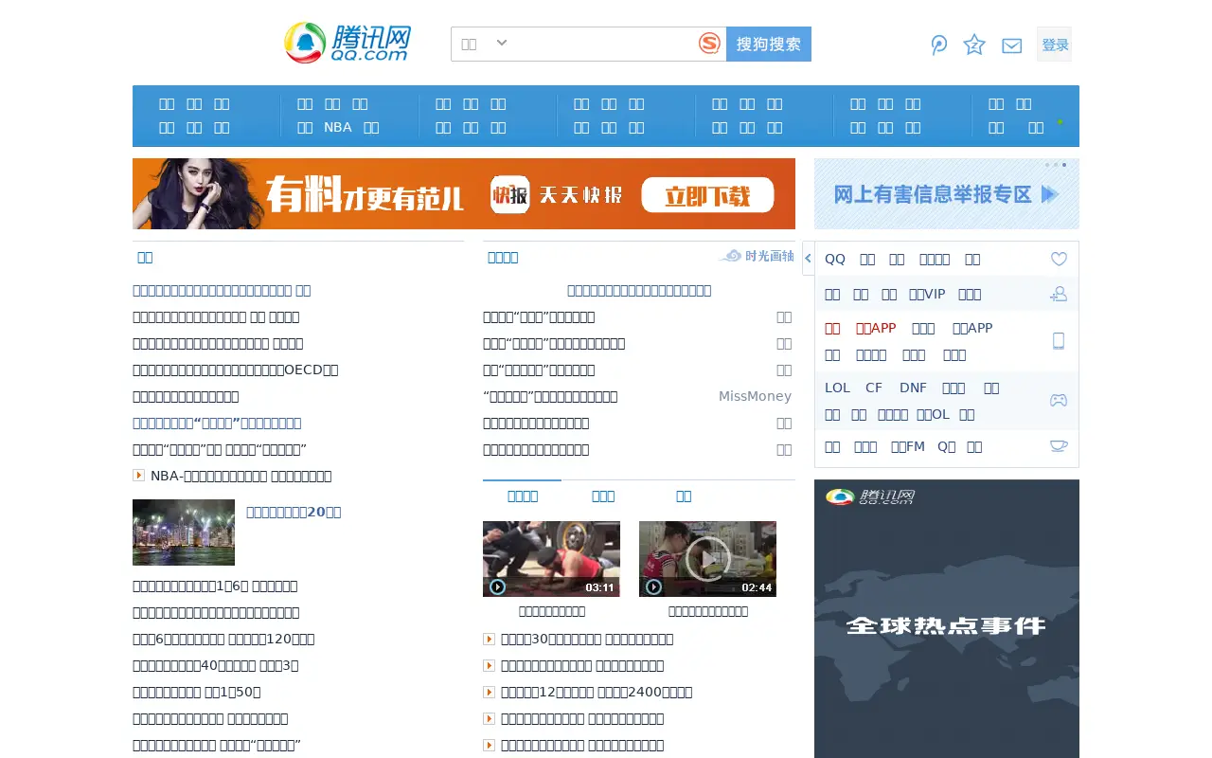Click the coffee cup icon in services panel

click(x=1059, y=445)
